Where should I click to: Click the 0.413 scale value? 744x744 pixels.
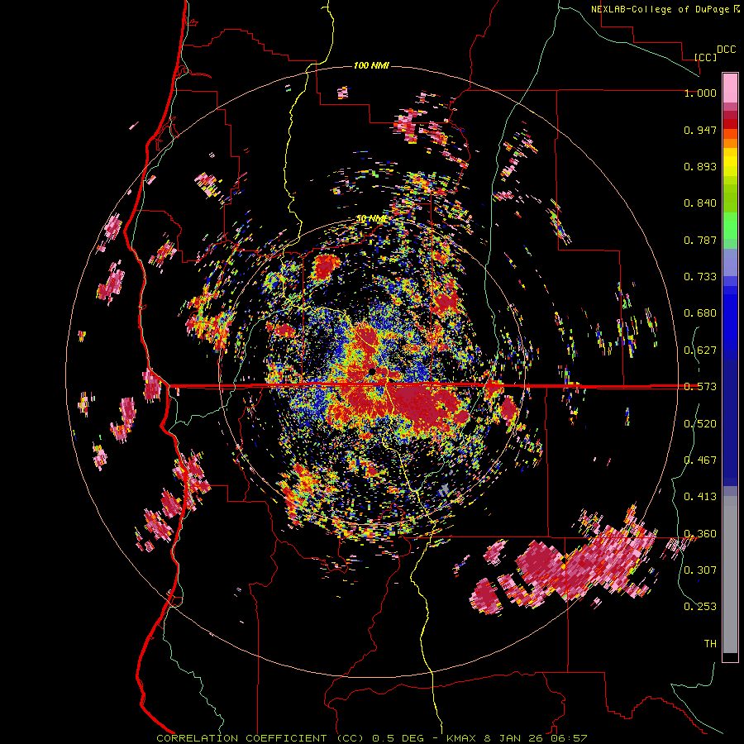click(700, 497)
